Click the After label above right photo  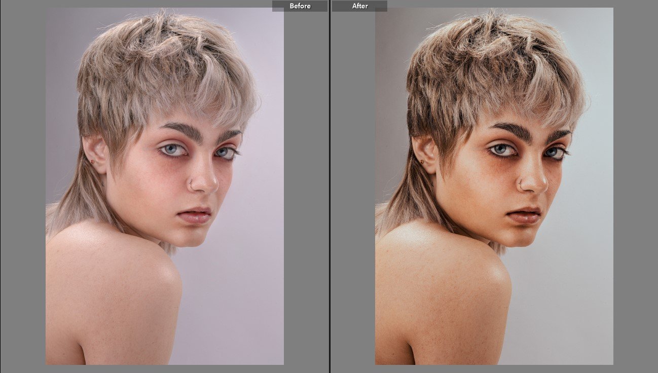pos(360,6)
